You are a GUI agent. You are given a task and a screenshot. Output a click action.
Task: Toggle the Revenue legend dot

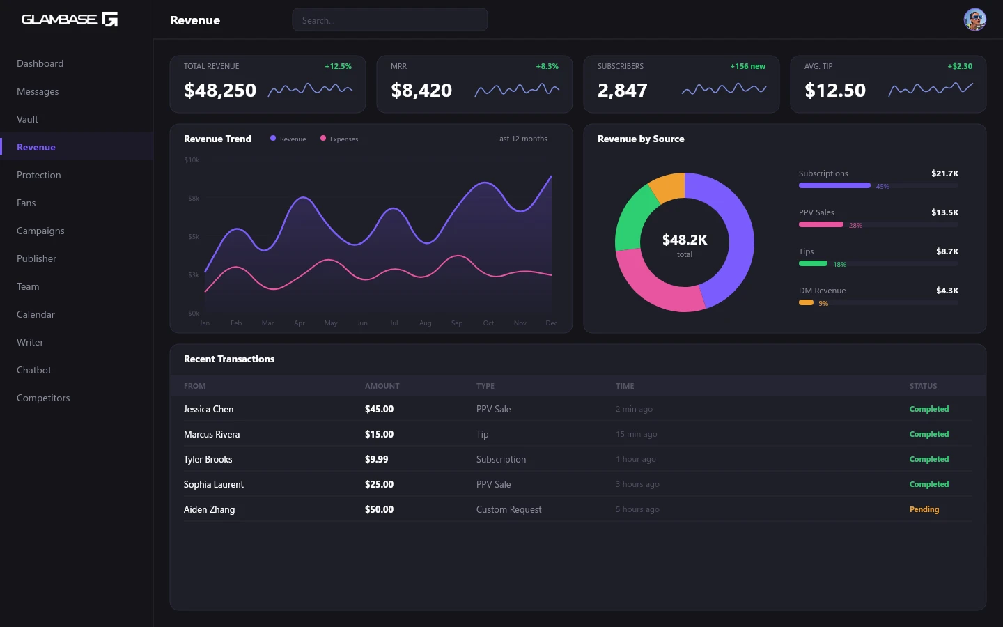(x=273, y=139)
